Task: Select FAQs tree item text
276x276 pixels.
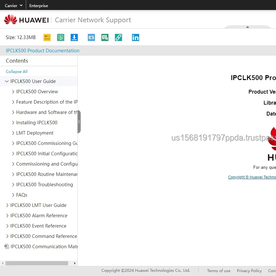Action: click(x=22, y=195)
